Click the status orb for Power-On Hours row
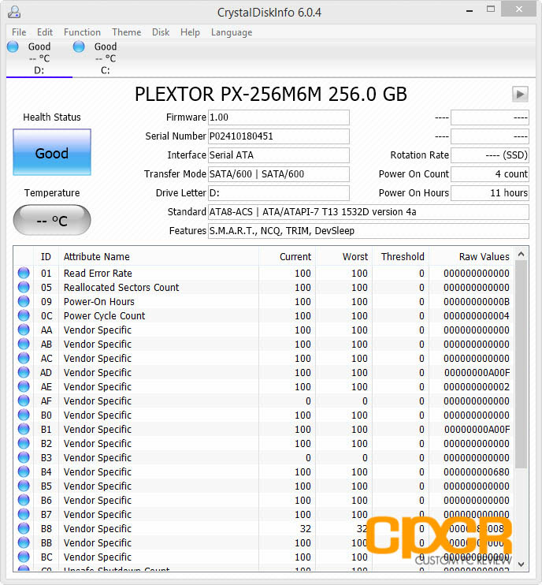Image resolution: width=542 pixels, height=585 pixels. pos(24,301)
